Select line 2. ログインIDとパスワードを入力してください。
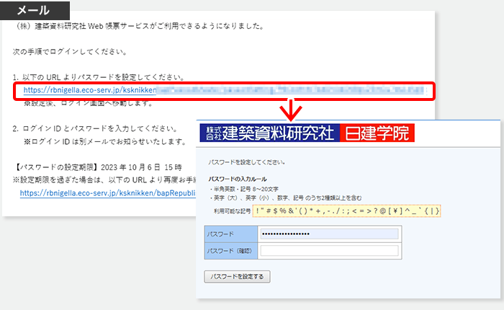This screenshot has width=504, height=310. (x=95, y=129)
